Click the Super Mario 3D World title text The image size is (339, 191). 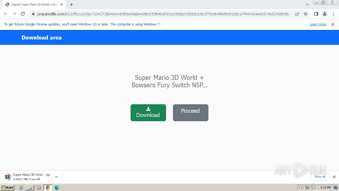tap(169, 81)
